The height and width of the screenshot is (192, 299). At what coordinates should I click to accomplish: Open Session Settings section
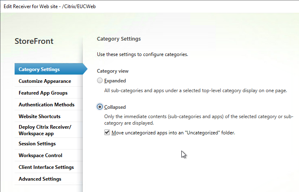[x=49, y=144]
